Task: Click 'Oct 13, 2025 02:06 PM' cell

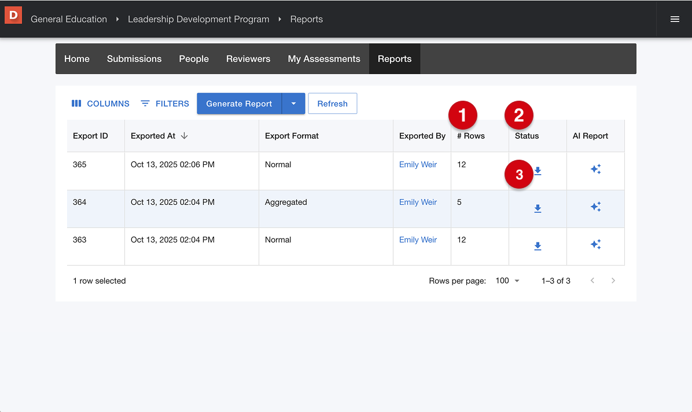Action: tap(192, 171)
